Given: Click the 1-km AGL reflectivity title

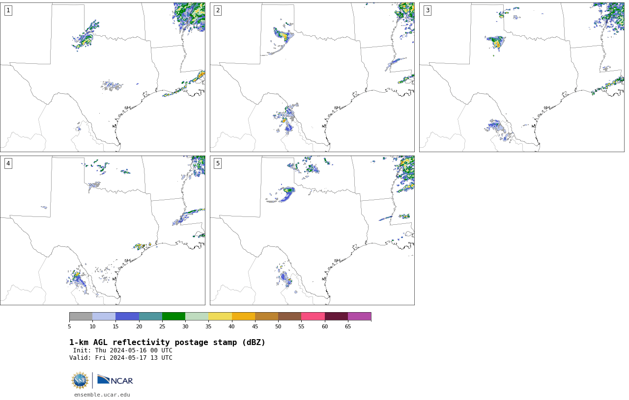Looking at the screenshot, I should click(167, 343).
